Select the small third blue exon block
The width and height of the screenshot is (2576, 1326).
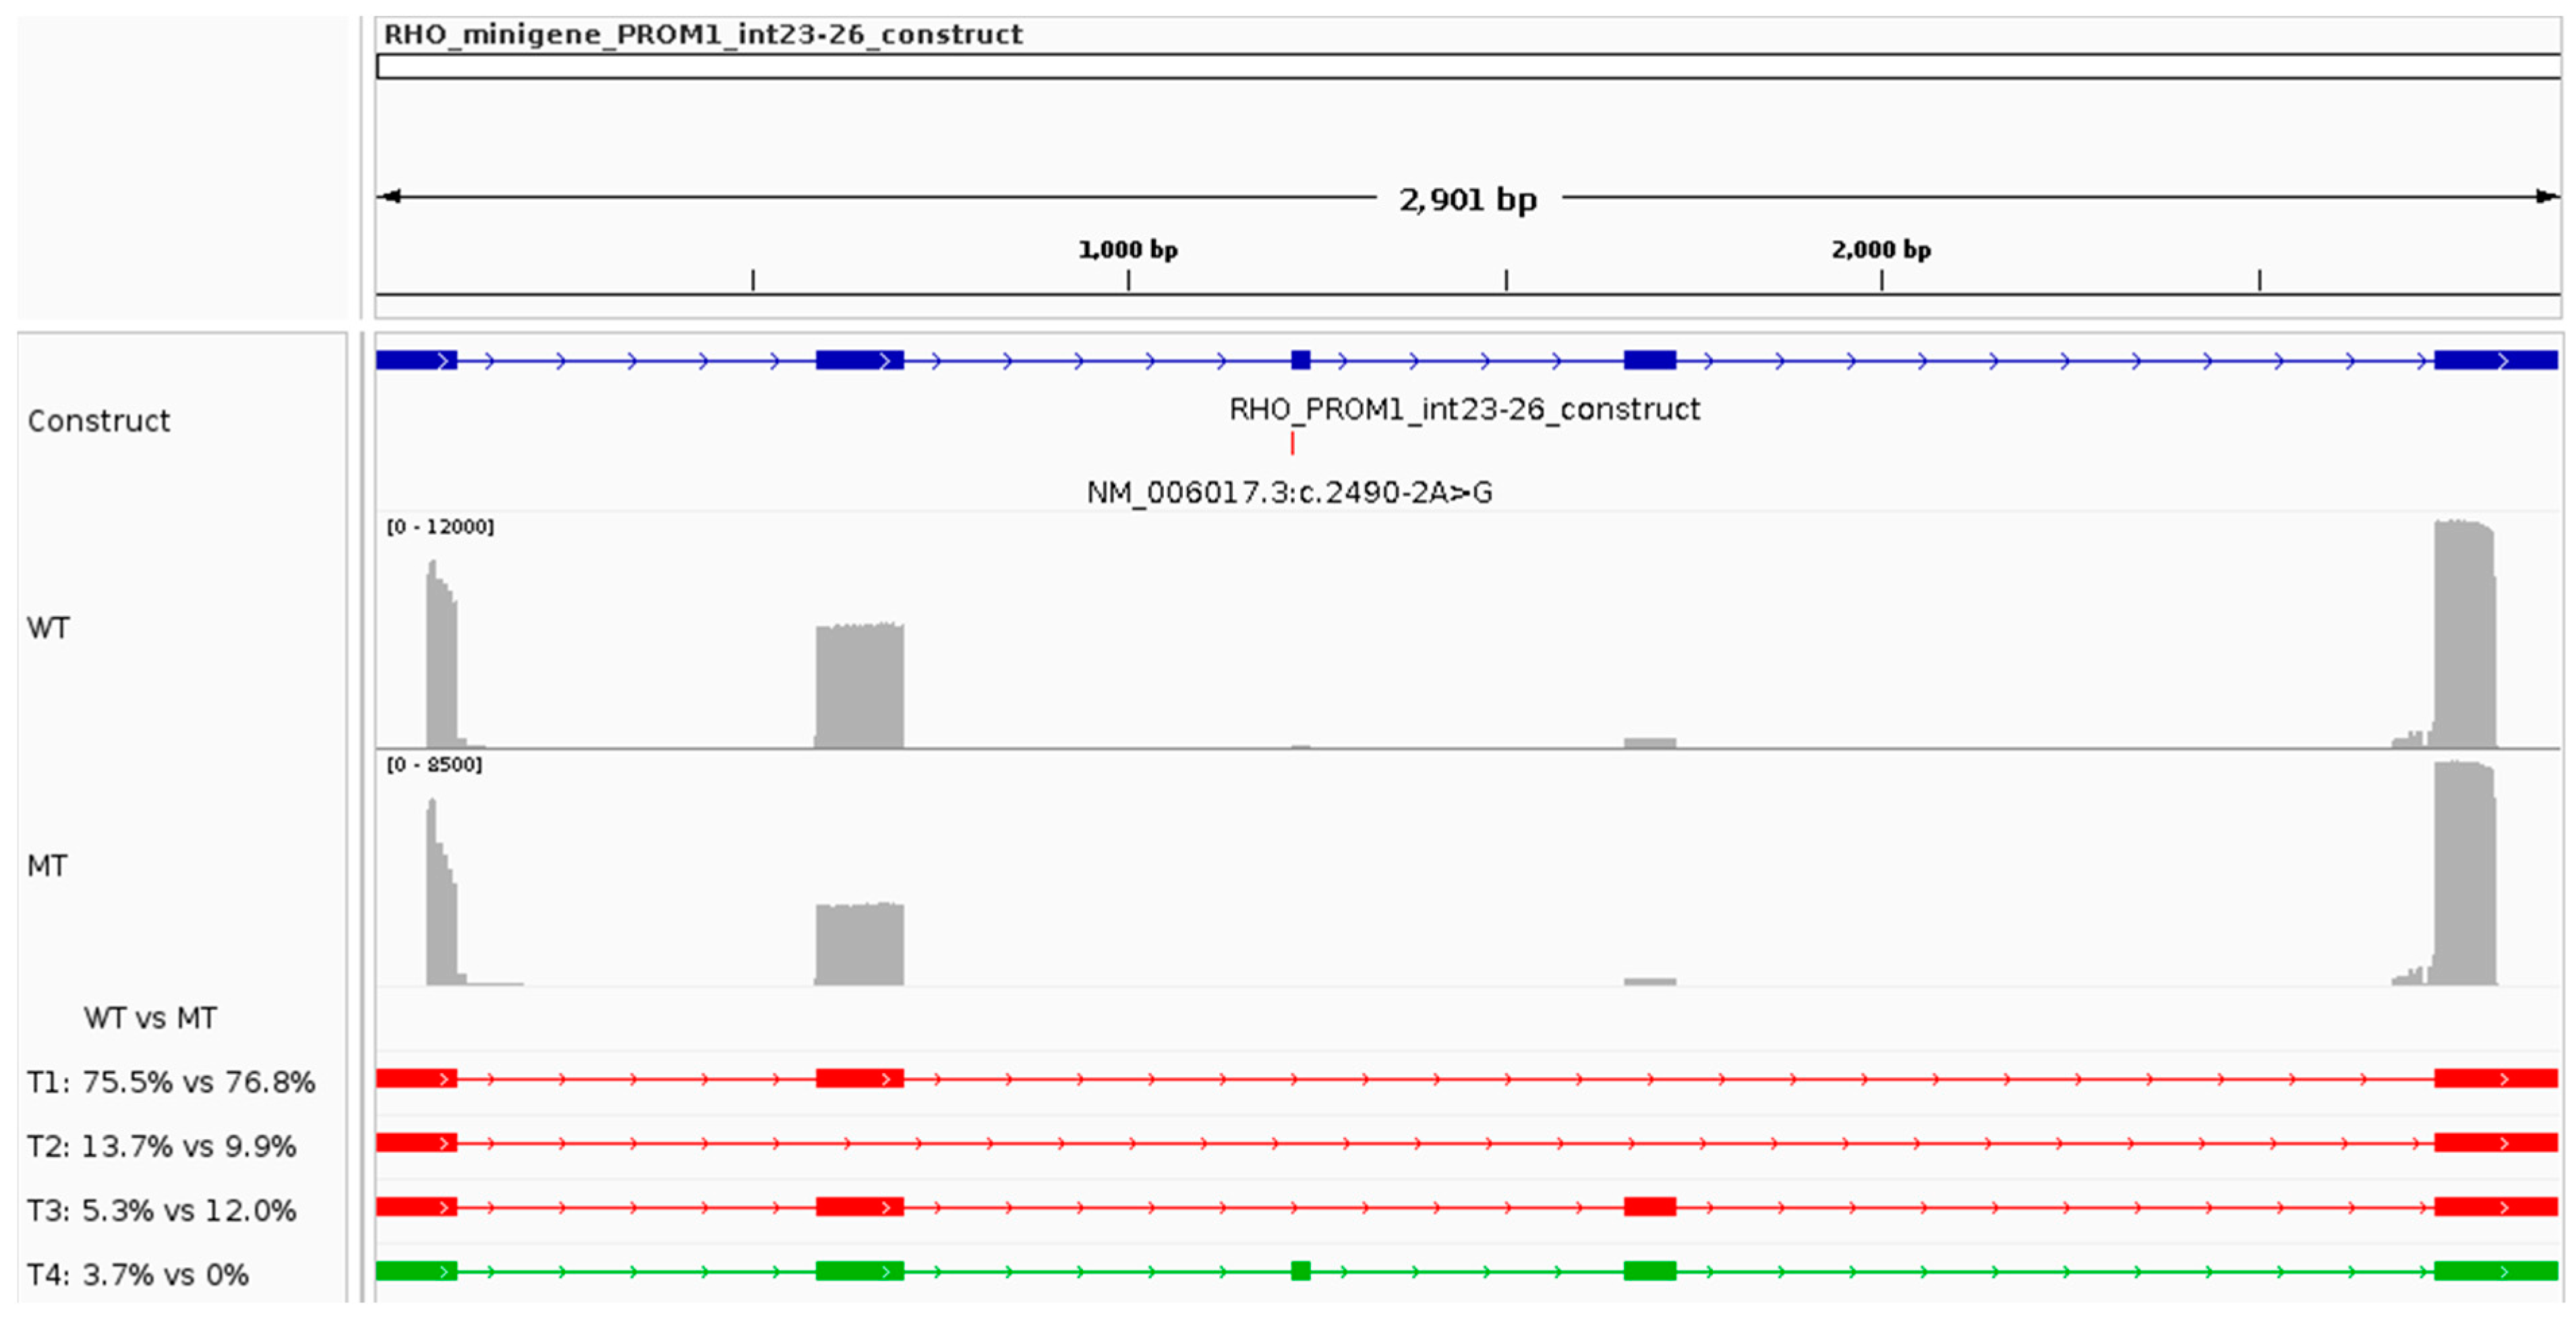point(1300,360)
